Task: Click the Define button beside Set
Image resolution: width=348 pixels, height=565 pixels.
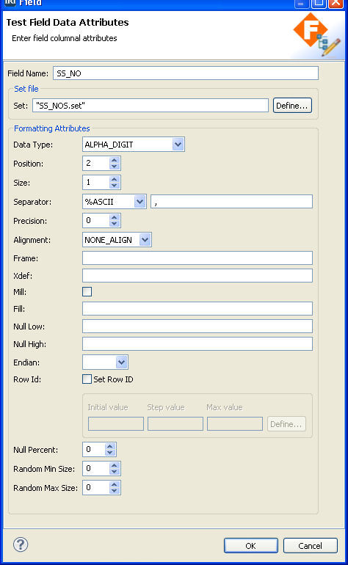Action: [x=292, y=106]
